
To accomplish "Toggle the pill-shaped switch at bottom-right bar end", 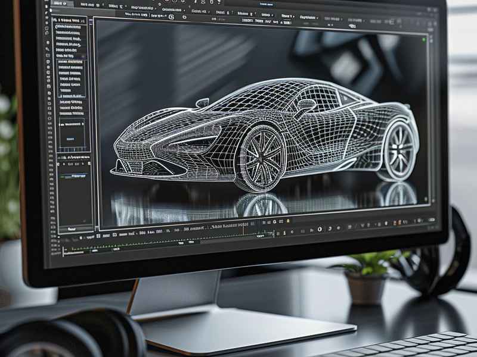I will pyautogui.click(x=432, y=220).
